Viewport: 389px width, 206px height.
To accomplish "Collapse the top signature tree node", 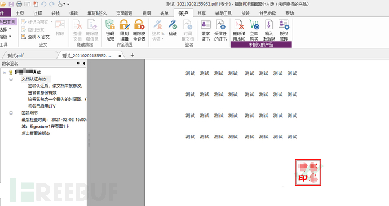I will coord(5,72).
